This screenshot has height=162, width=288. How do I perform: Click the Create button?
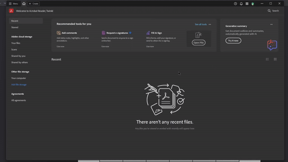click(x=33, y=4)
